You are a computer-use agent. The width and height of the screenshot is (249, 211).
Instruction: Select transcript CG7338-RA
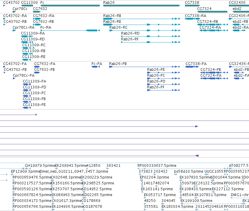(x=193, y=19)
